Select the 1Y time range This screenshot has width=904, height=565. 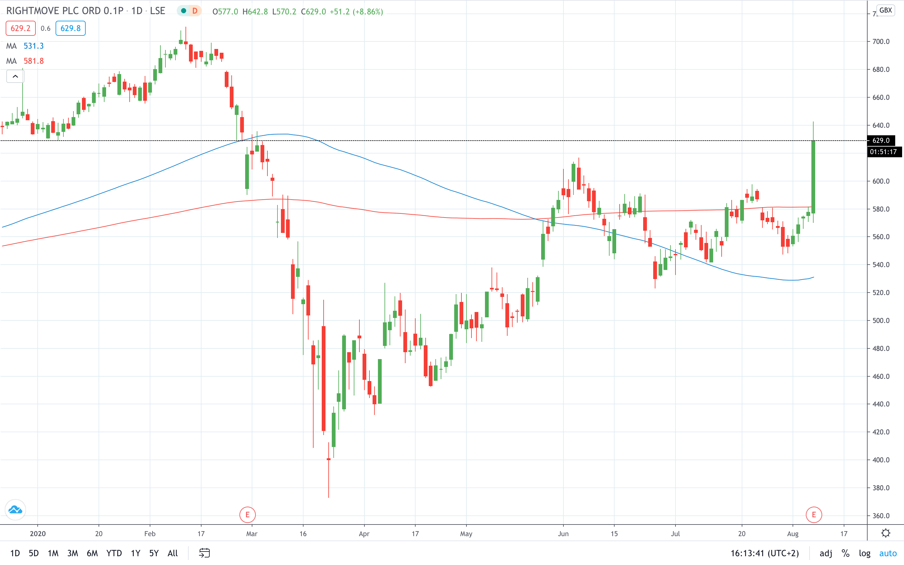[136, 553]
